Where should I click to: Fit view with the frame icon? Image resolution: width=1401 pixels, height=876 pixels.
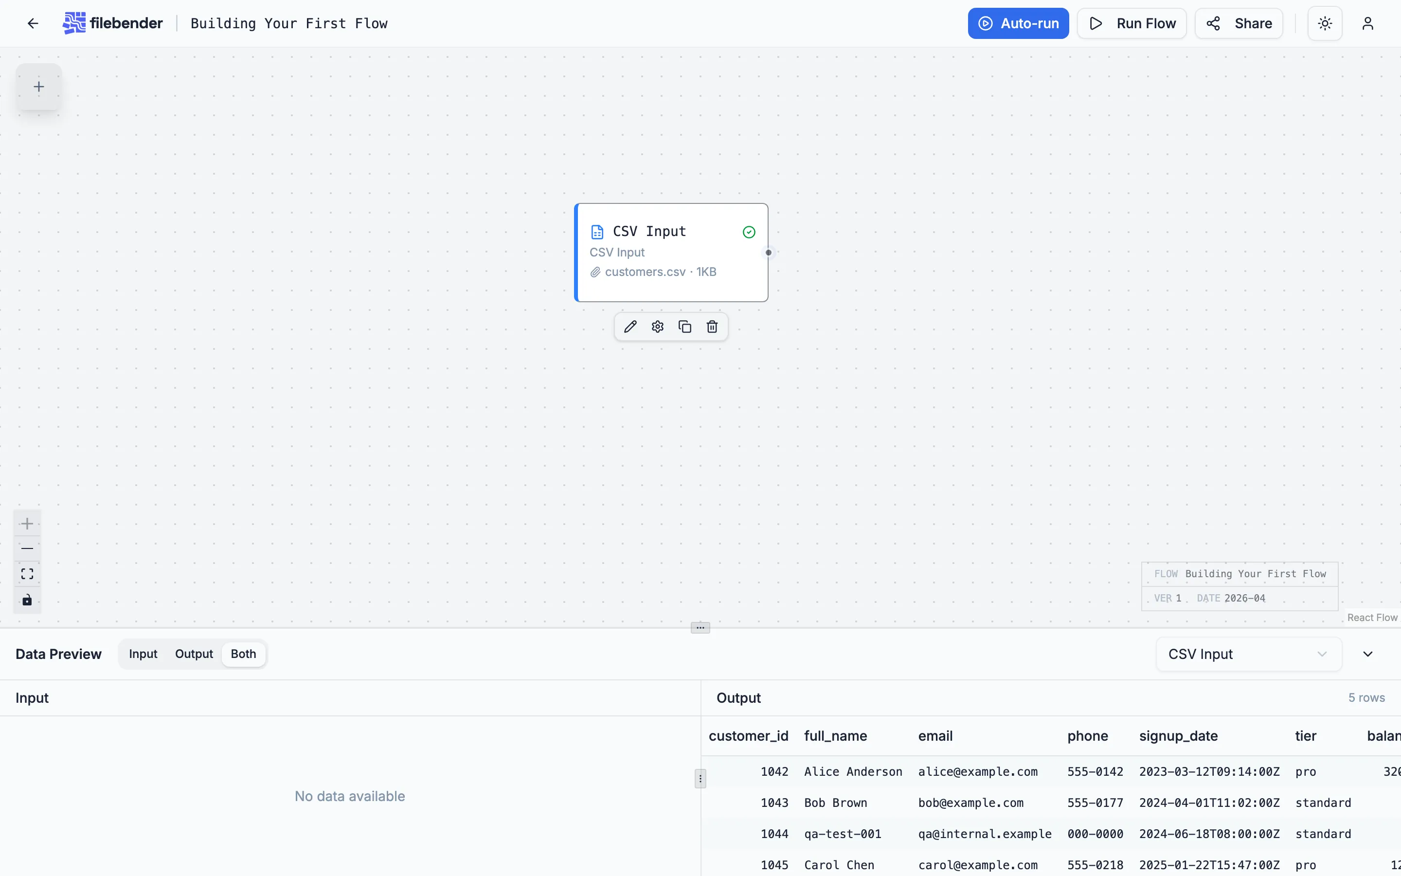pyautogui.click(x=27, y=574)
